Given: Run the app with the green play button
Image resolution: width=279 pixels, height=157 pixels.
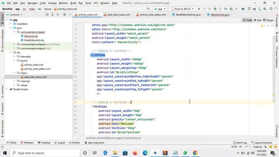Looking at the screenshot, I should click(199, 9).
